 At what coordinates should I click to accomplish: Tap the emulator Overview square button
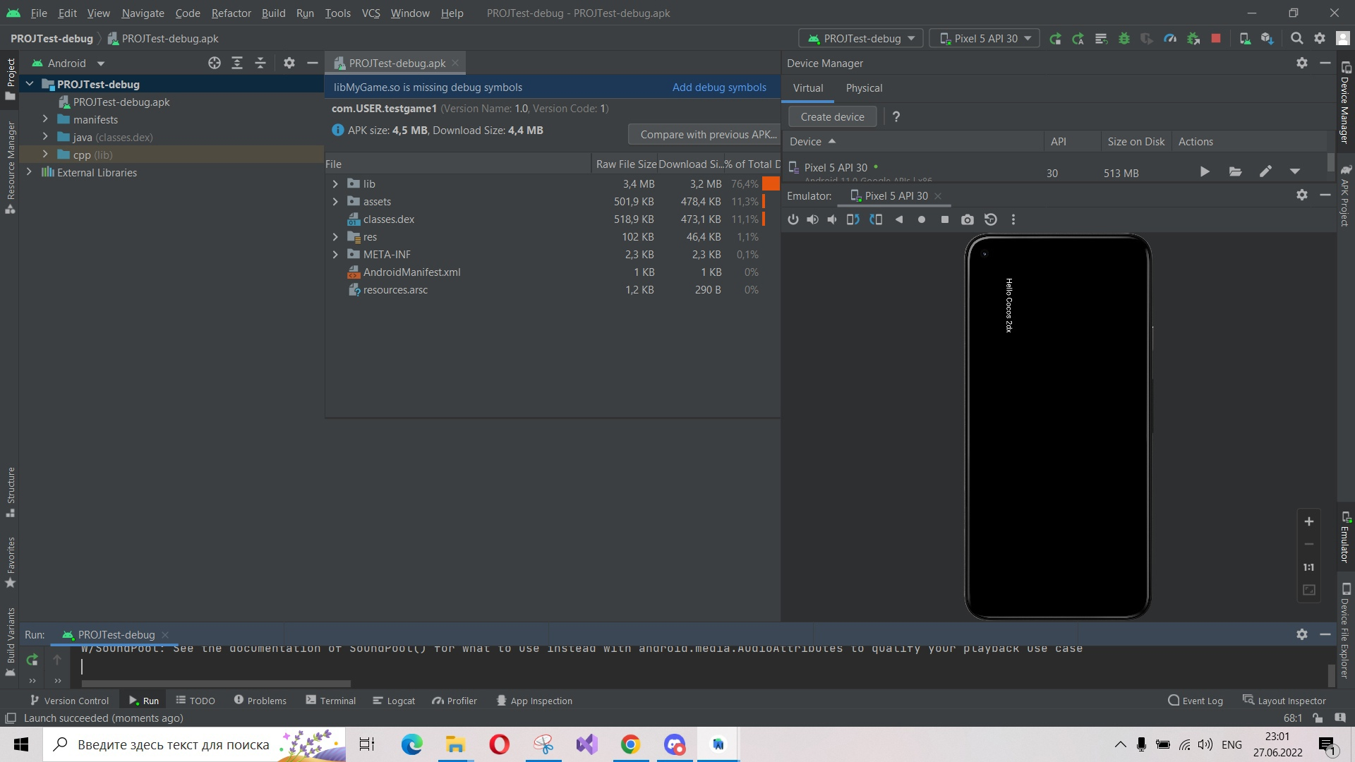pos(945,219)
